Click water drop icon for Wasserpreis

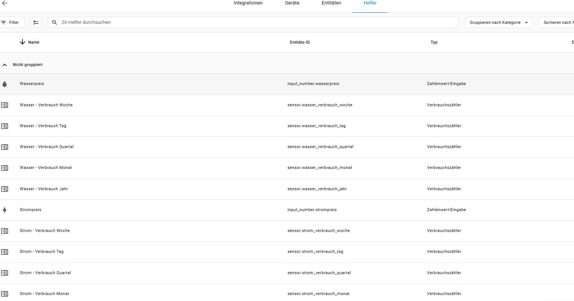[x=4, y=84]
